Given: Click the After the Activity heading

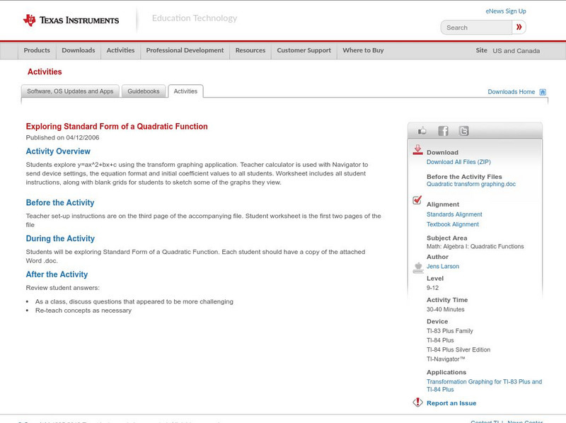Looking at the screenshot, I should pyautogui.click(x=57, y=274).
